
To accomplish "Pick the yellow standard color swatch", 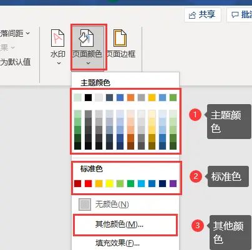I will click(109, 183).
